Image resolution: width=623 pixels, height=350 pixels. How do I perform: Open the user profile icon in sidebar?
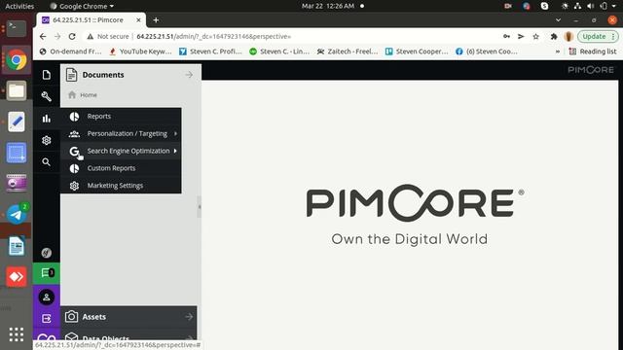[47, 297]
